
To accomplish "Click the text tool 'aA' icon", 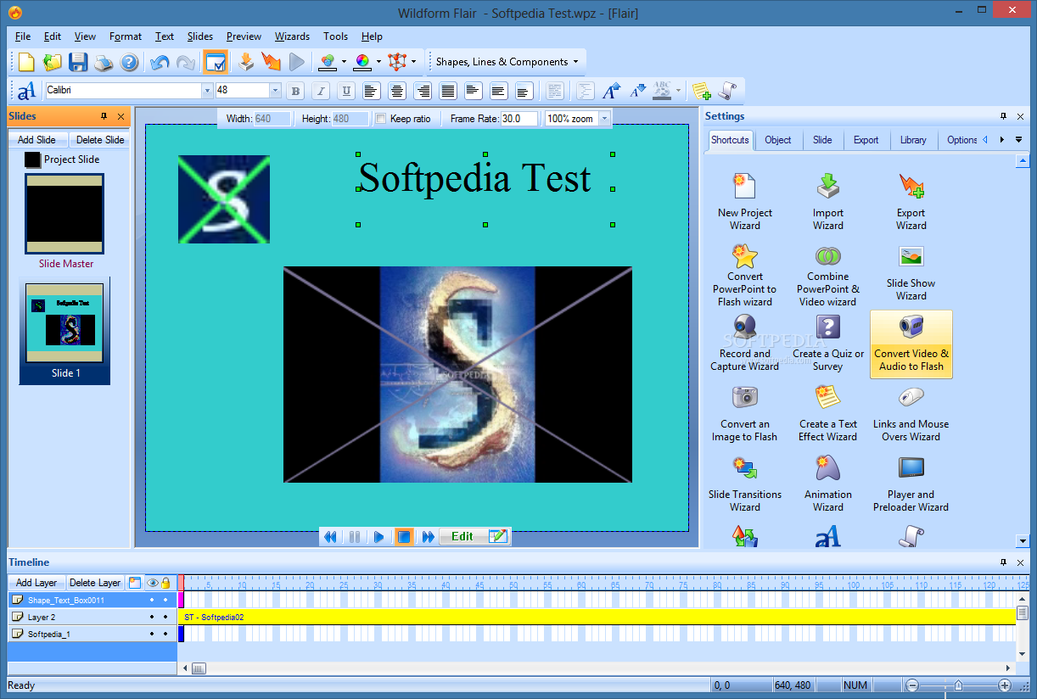I will point(26,90).
